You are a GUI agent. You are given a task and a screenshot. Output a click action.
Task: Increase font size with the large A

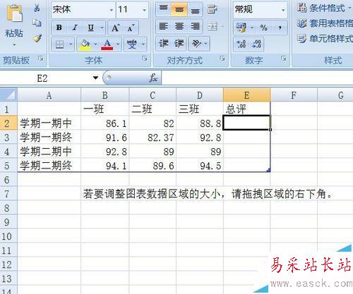(x=116, y=27)
